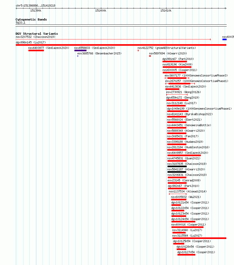This screenshot has width=234, height=265.
Task: Click the long red bar under dgv996n145
Action: (121, 45)
